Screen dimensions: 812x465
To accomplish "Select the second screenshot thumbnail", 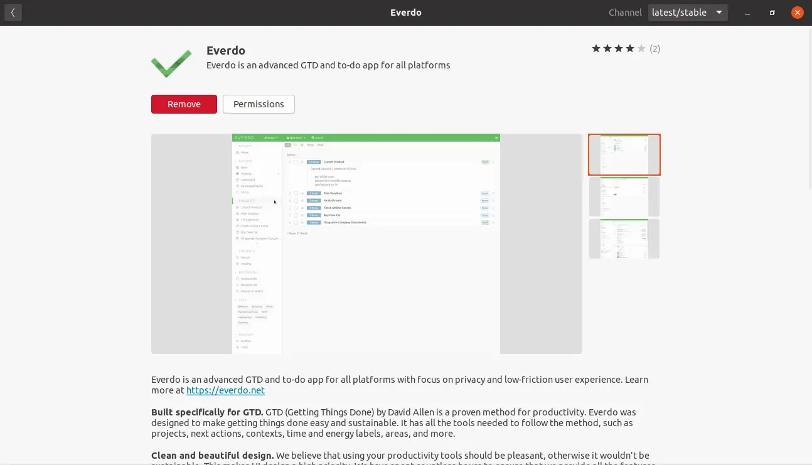I will tap(624, 196).
